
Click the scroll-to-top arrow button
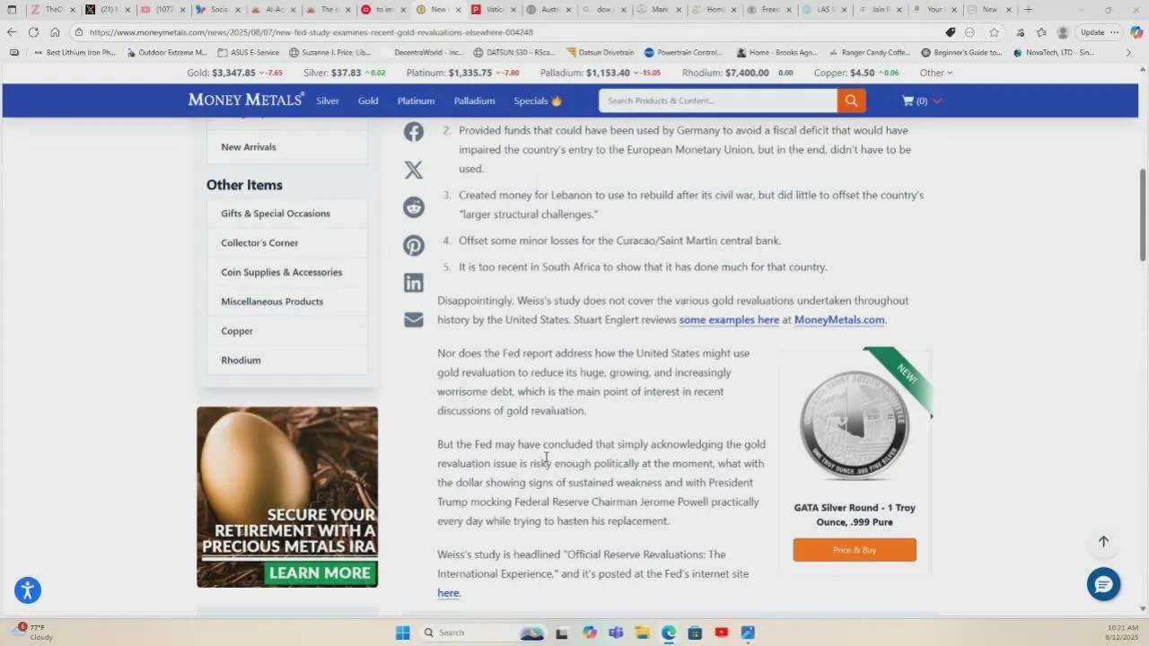(1103, 541)
